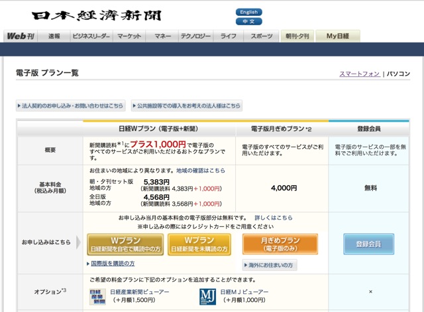Screen dimensions: 424x312
Task: Open the テクノロジー tab
Action: [x=196, y=36]
